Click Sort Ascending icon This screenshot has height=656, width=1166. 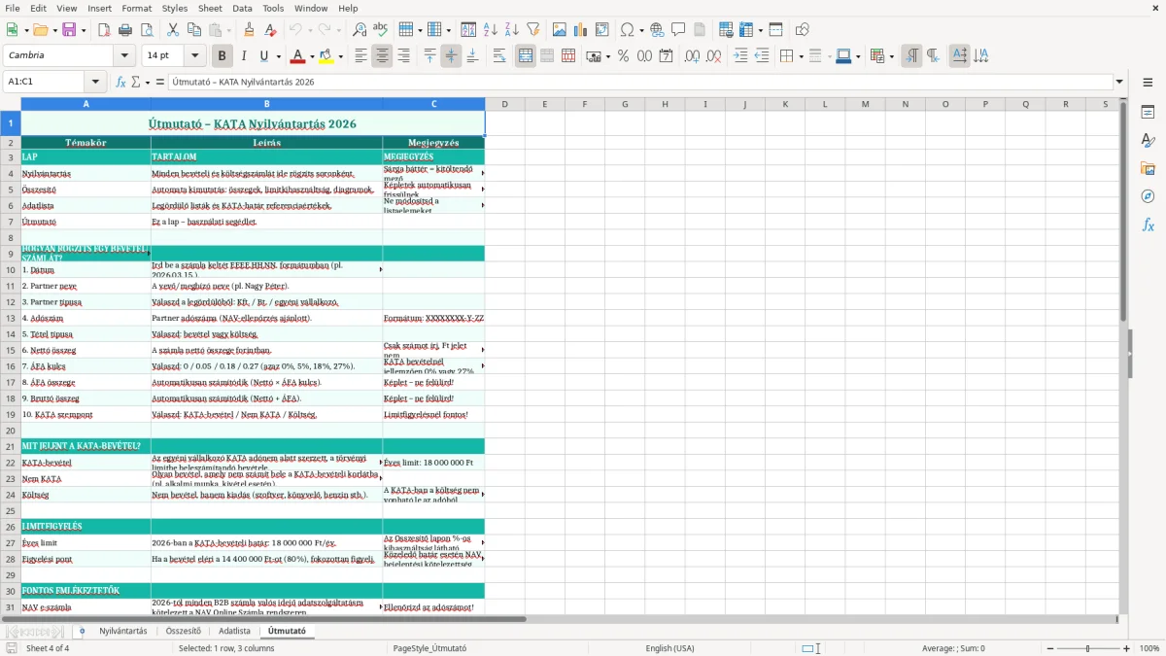[x=491, y=30]
